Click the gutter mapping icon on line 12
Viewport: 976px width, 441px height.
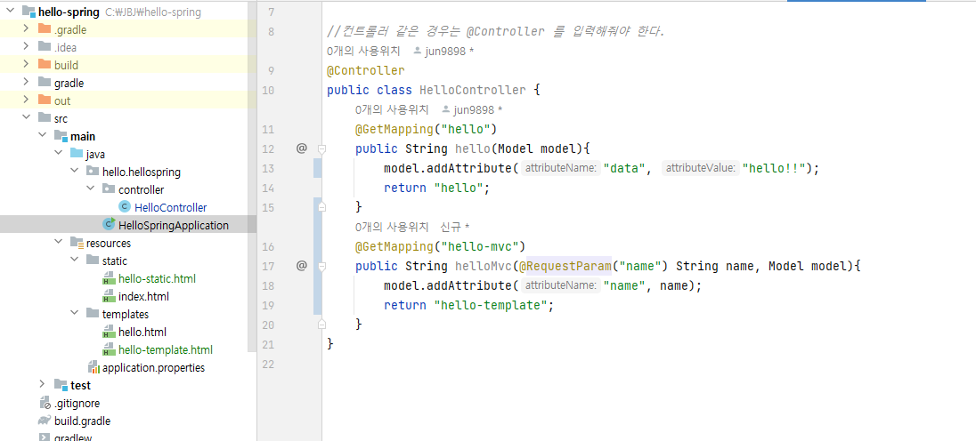tap(301, 148)
